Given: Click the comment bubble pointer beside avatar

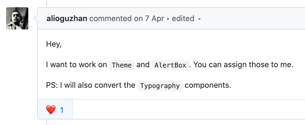Looking at the screenshot, I should point(35,19).
